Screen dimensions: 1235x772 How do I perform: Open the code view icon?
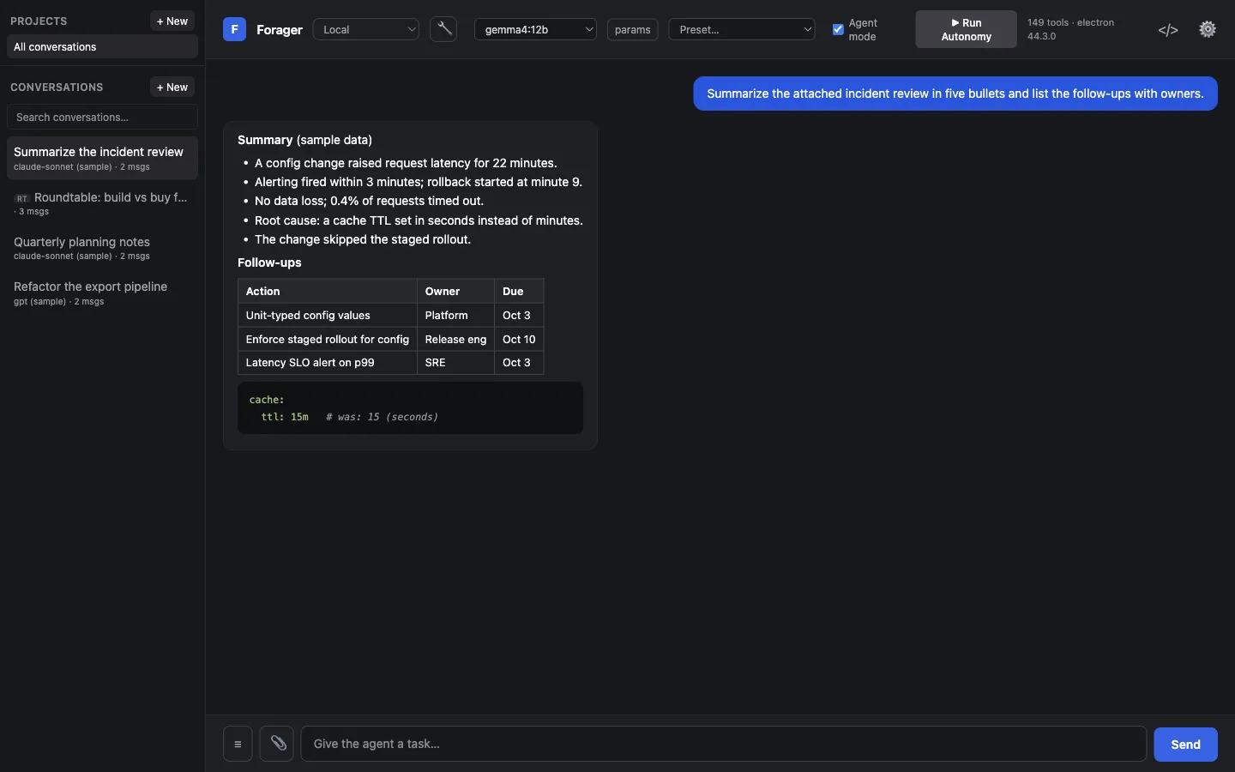click(x=1168, y=30)
